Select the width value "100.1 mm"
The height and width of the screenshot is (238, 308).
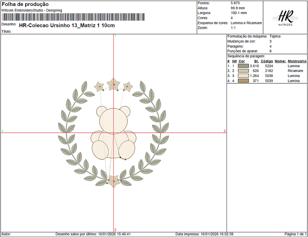point(239,13)
